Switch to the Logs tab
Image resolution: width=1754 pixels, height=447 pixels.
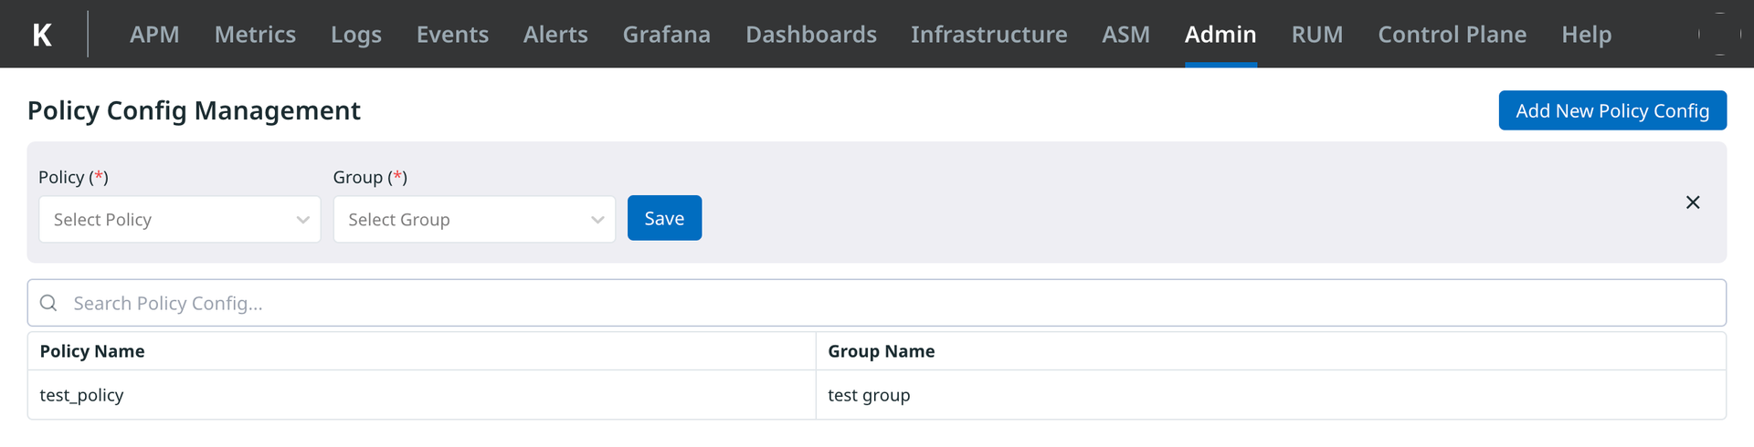(356, 35)
